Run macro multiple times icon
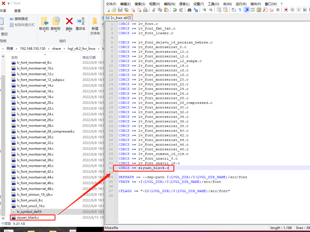Viewport: 310px width, 232px height. coord(305,10)
